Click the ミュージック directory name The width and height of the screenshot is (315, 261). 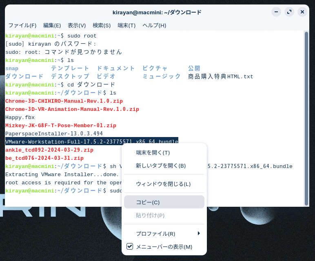pyautogui.click(x=161, y=76)
